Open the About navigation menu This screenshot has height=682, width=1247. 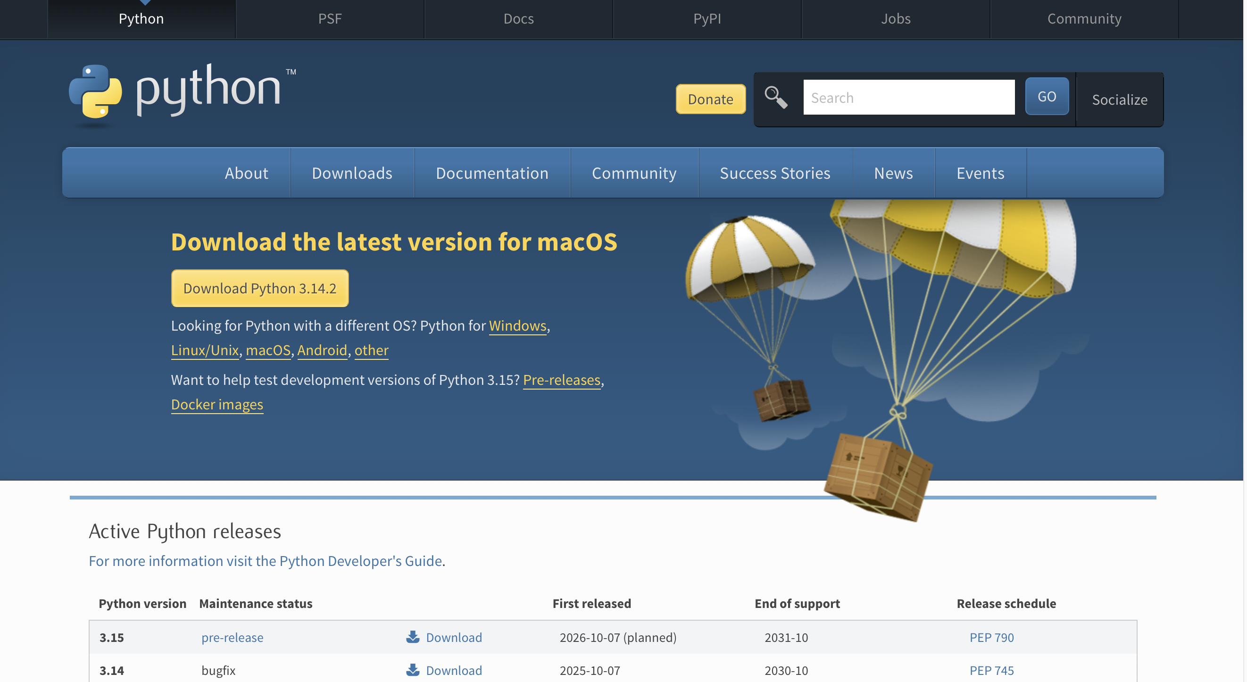[246, 173]
